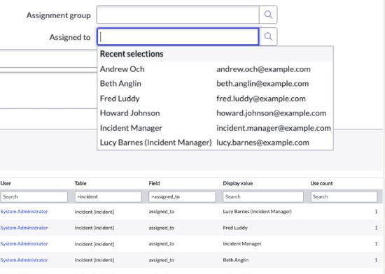Open lookup search for Assignment group
The height and width of the screenshot is (274, 385).
click(268, 15)
